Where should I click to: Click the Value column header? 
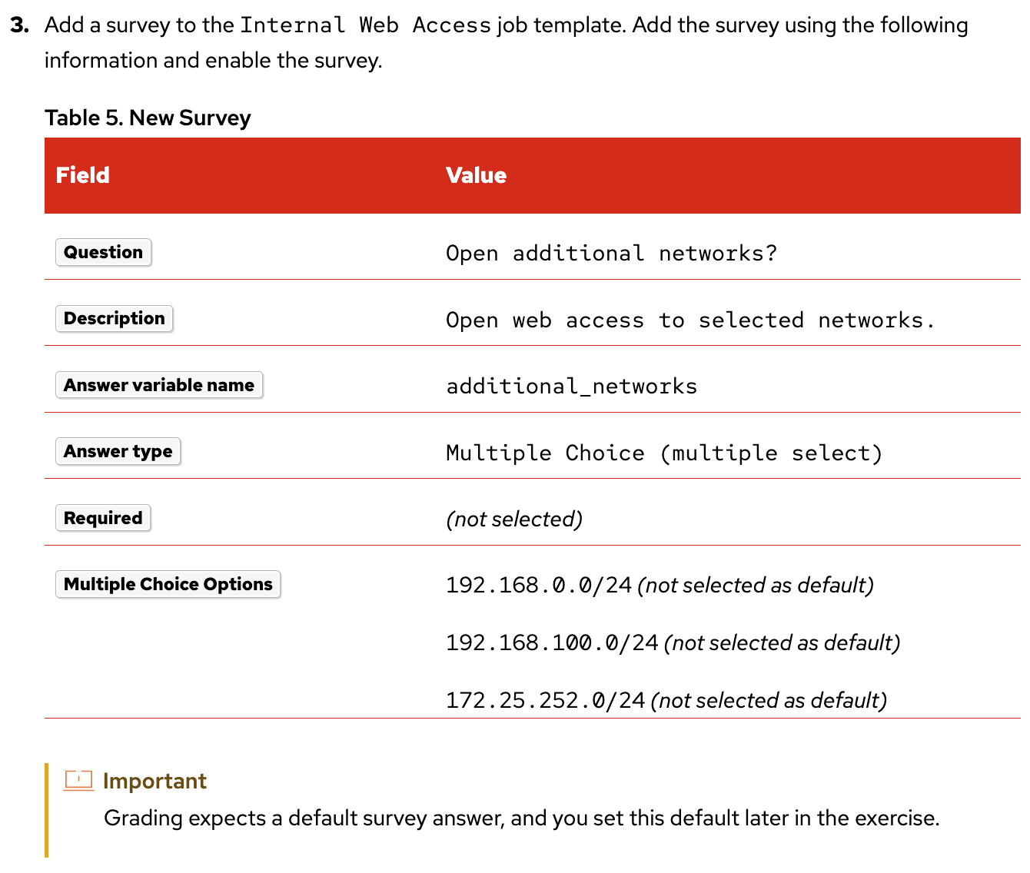point(477,175)
